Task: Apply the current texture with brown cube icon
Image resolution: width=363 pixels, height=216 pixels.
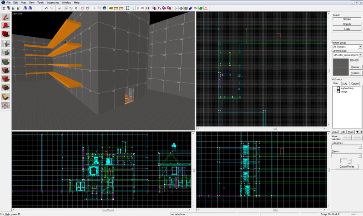Action: 5,70
